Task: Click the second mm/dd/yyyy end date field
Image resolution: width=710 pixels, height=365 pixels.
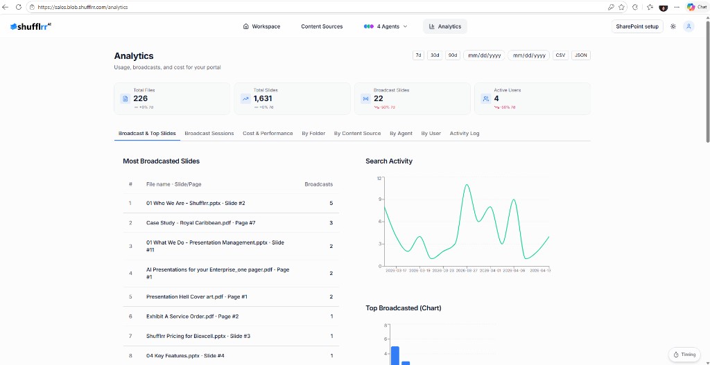Action: click(x=528, y=55)
